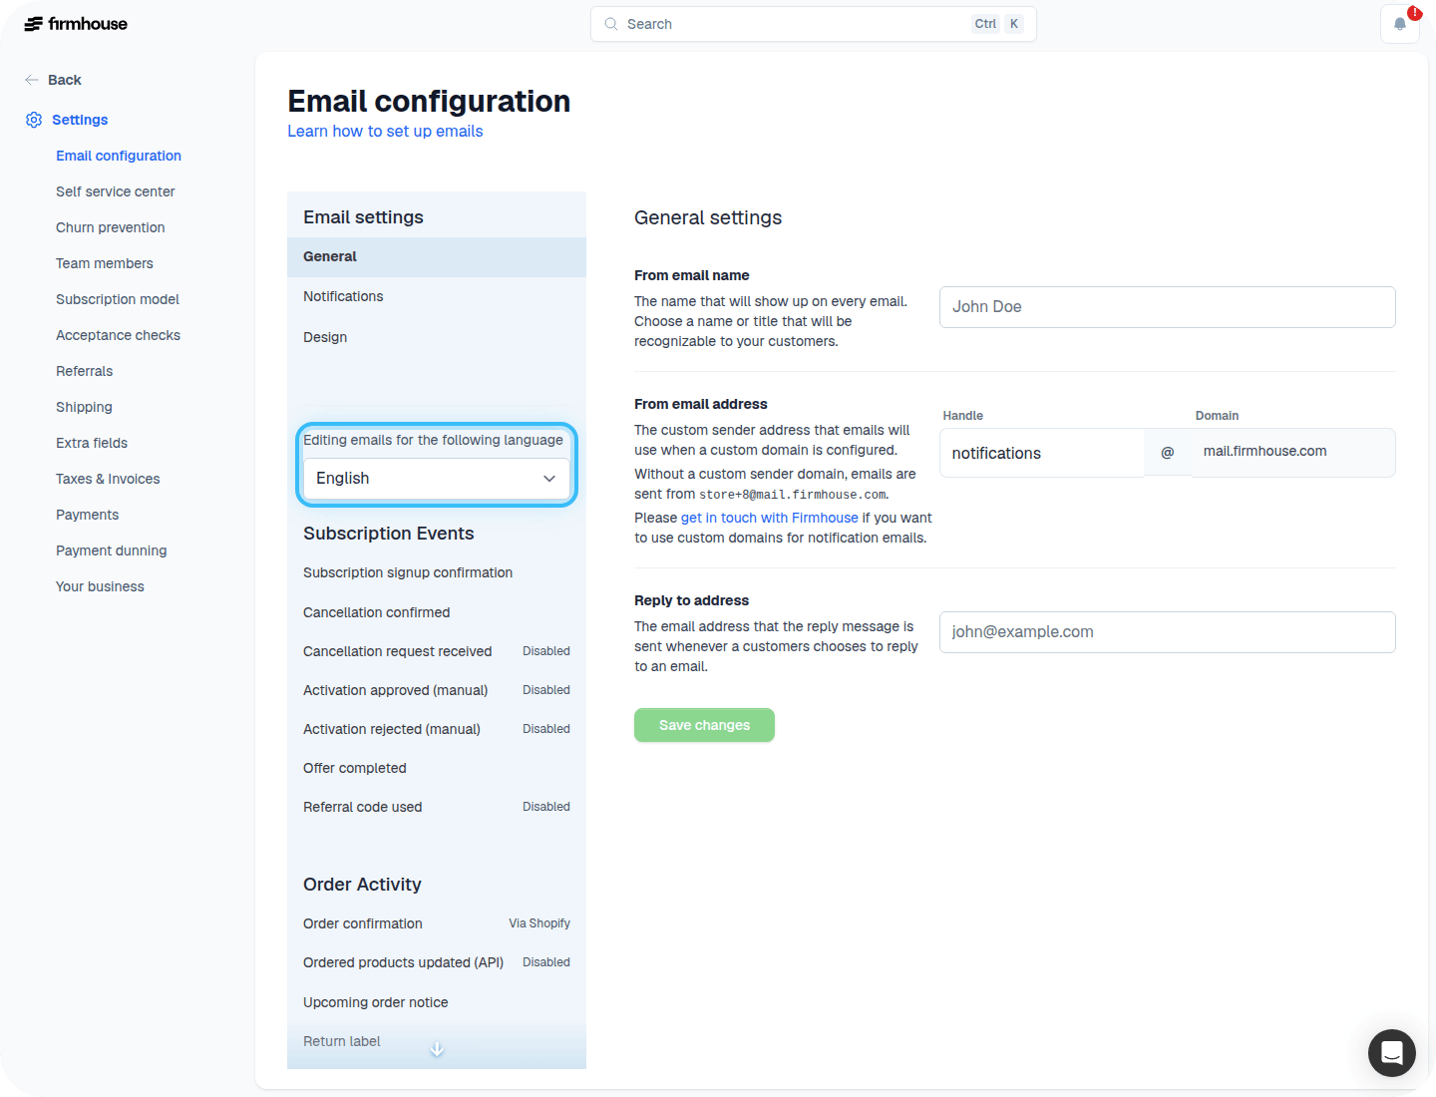Open Upcoming order notice email
Image resolution: width=1436 pixels, height=1097 pixels.
point(376,1002)
